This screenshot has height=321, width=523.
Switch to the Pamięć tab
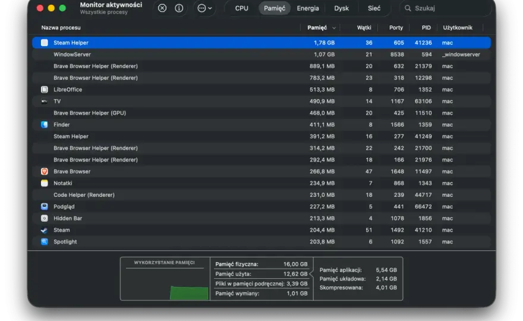[x=275, y=8]
